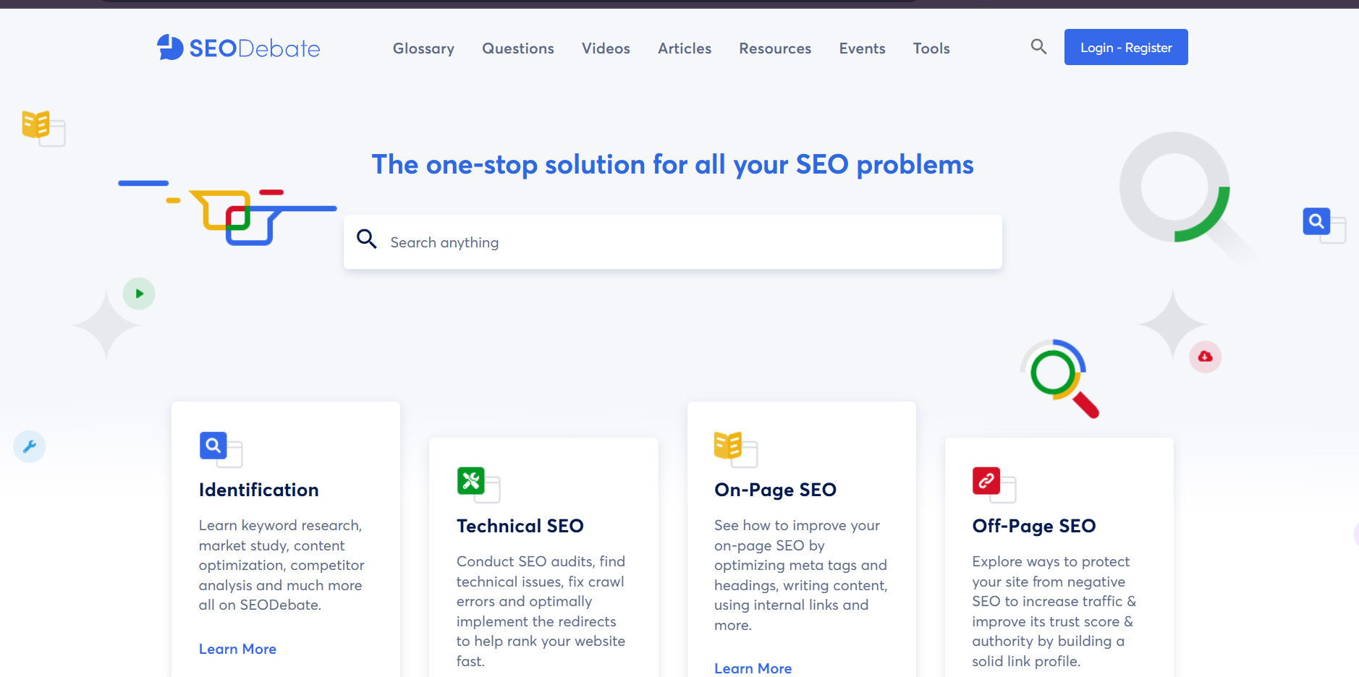
Task: Click the red link icon on Off-Page SEO card
Action: coord(986,481)
